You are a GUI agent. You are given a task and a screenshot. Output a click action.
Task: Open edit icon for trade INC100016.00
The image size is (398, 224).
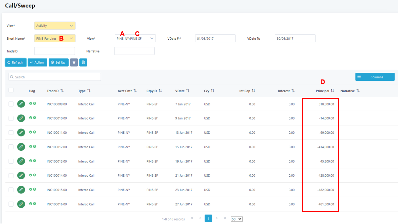pyautogui.click(x=21, y=204)
